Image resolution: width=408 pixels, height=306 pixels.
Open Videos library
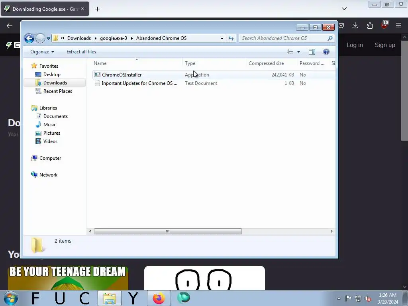(50, 141)
